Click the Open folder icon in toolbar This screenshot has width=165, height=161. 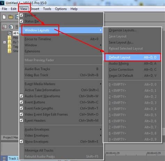tap(11, 17)
